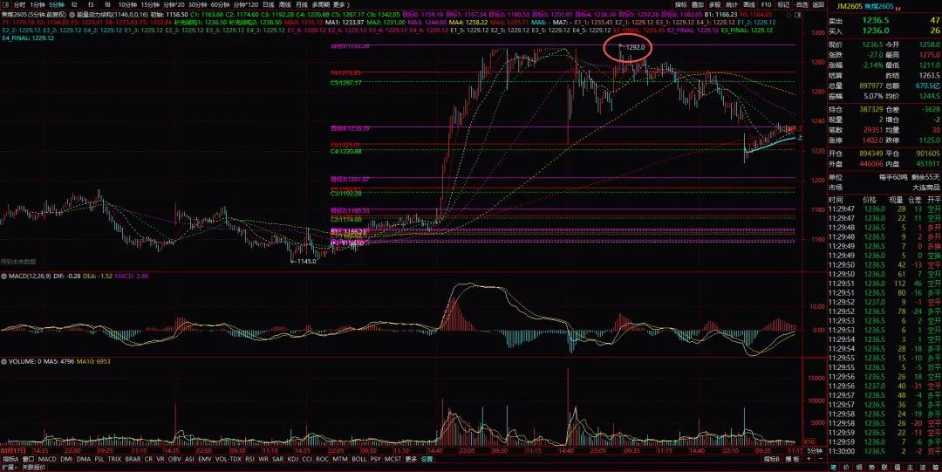942x472 pixels.
Task: Expand 更多 indicators in bottom bar
Action: tap(411, 459)
